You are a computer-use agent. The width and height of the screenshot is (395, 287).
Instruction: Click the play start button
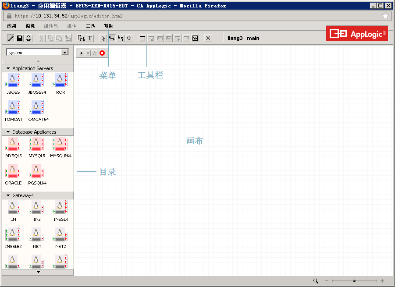[x=82, y=53]
